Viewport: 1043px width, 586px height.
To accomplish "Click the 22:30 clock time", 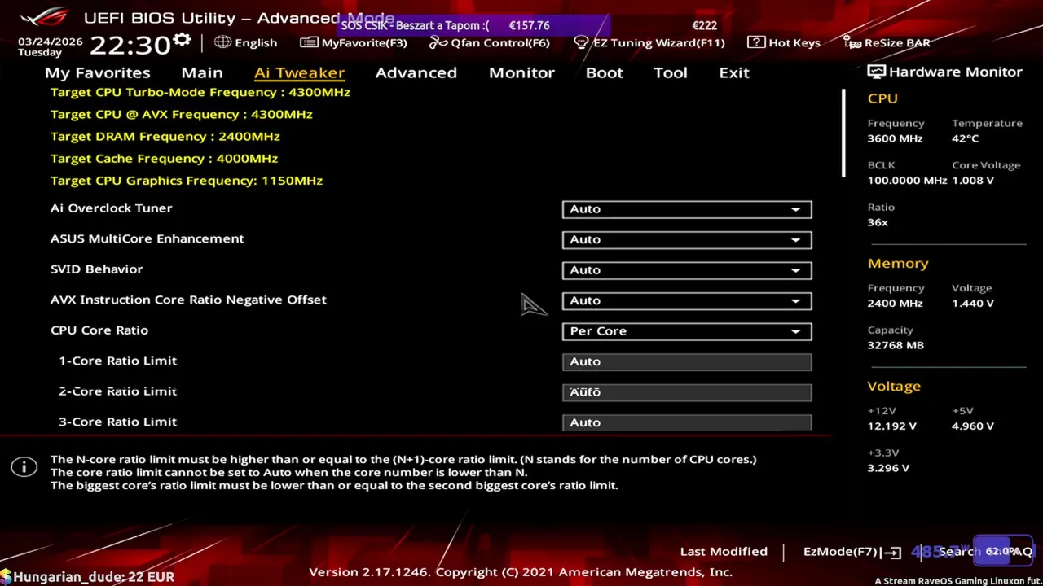I will pyautogui.click(x=130, y=44).
